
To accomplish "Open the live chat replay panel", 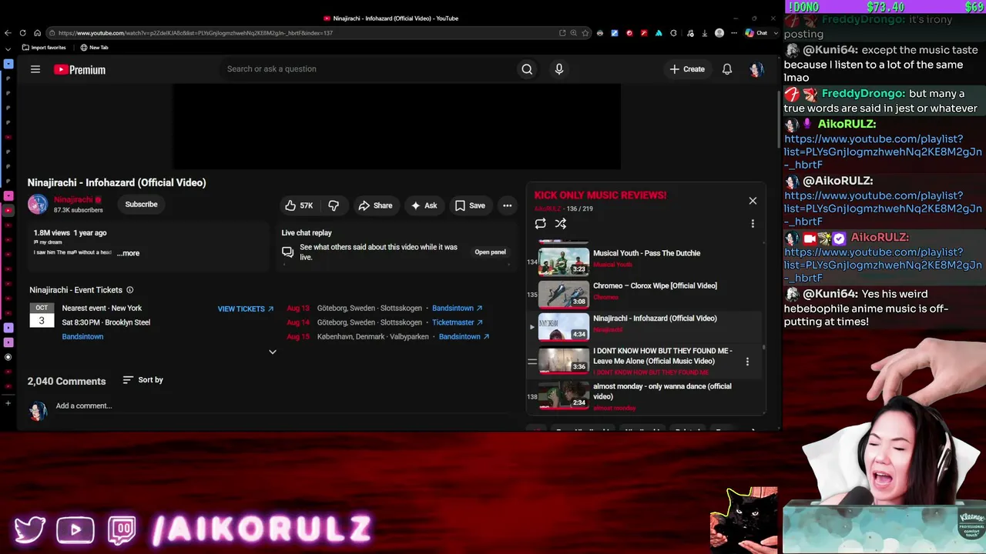I will click(x=490, y=252).
